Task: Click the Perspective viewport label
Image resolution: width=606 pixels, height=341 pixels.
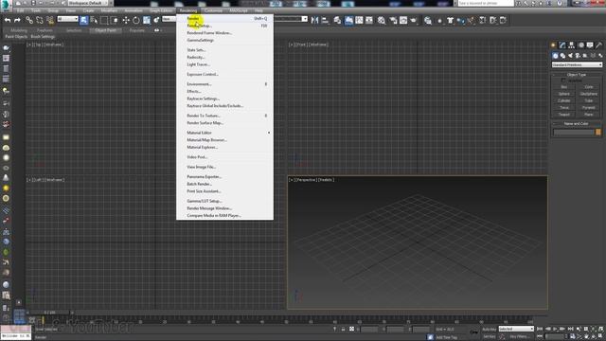Action: click(306, 180)
